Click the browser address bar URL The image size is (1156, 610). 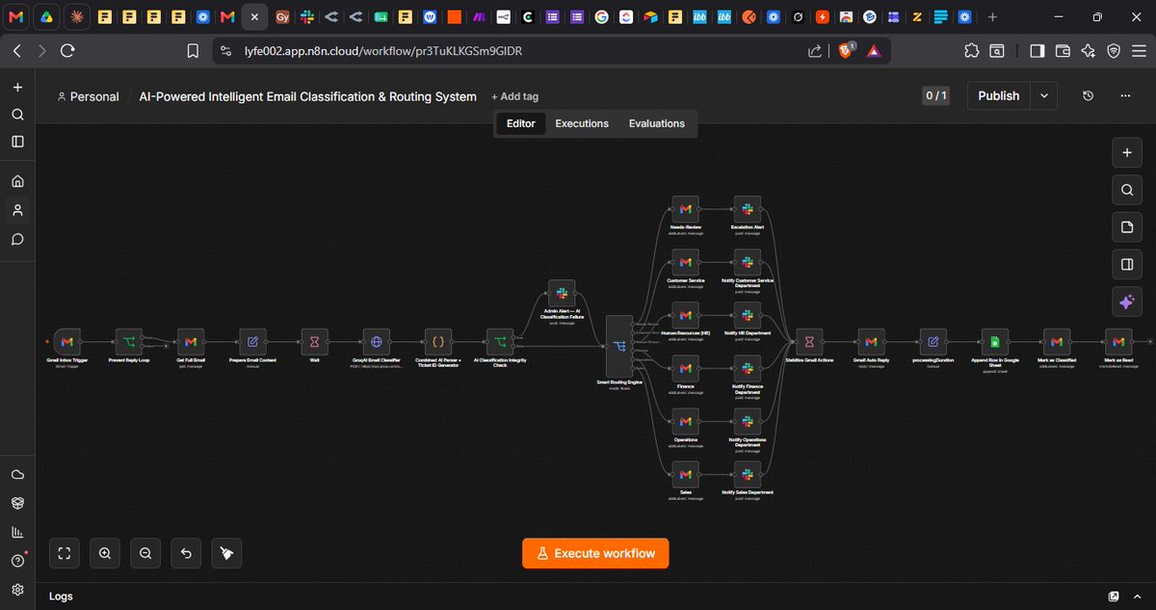(x=383, y=51)
